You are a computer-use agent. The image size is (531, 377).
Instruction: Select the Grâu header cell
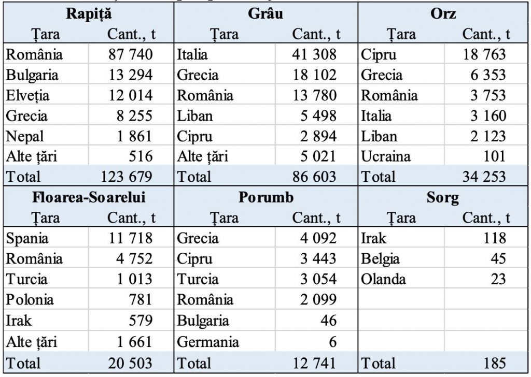click(265, 13)
